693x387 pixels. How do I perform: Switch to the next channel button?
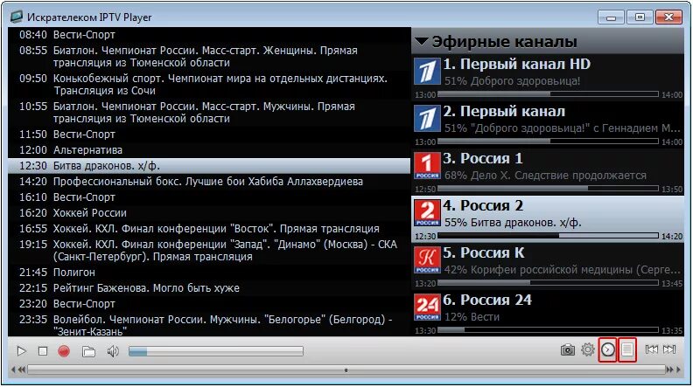[x=669, y=349]
